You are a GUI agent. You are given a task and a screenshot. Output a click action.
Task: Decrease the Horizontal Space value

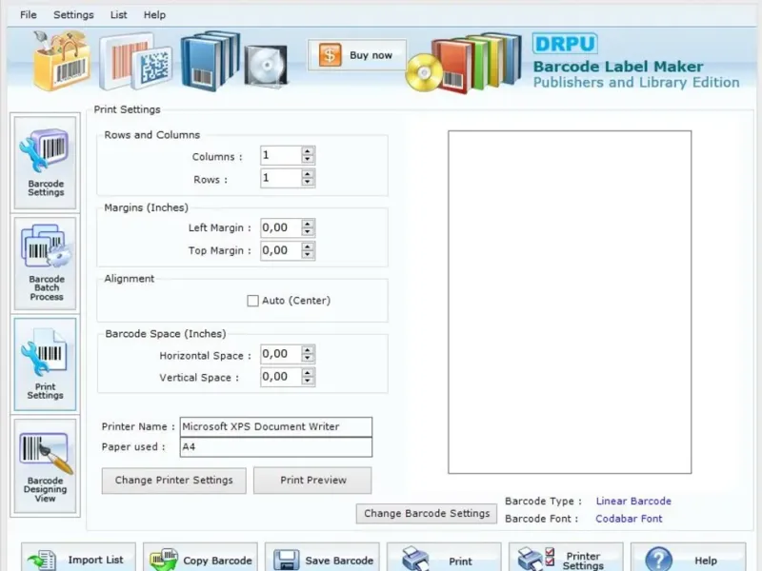click(x=307, y=359)
